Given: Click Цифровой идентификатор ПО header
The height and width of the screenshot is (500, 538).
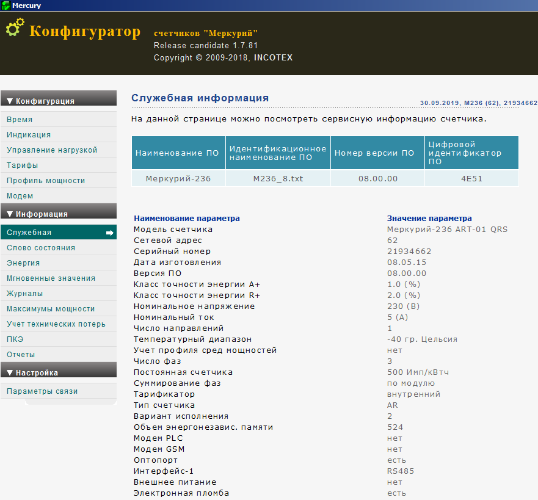Looking at the screenshot, I should 472,153.
